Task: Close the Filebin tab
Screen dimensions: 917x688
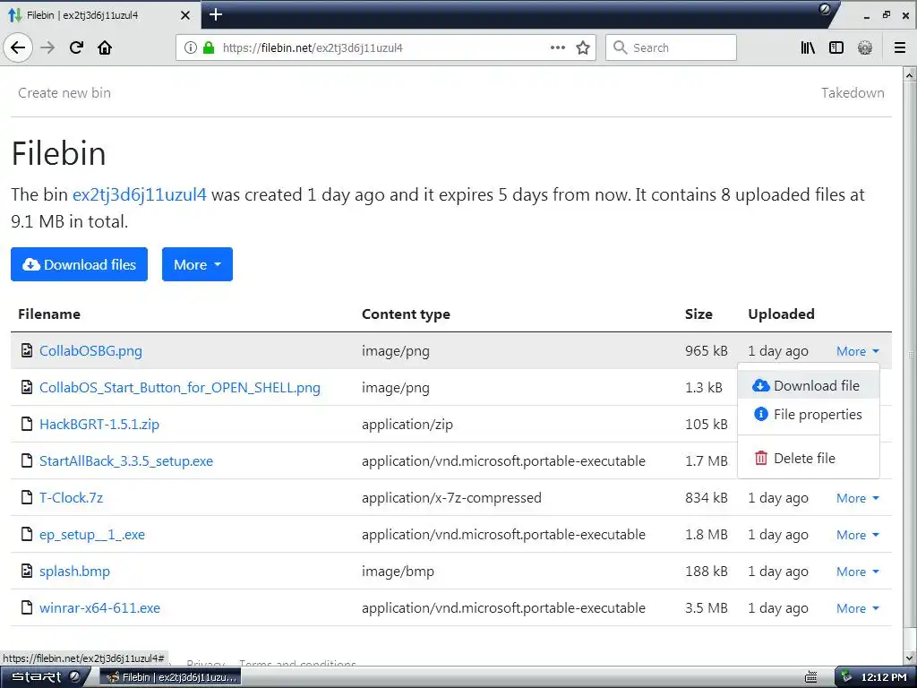Action: click(x=185, y=15)
